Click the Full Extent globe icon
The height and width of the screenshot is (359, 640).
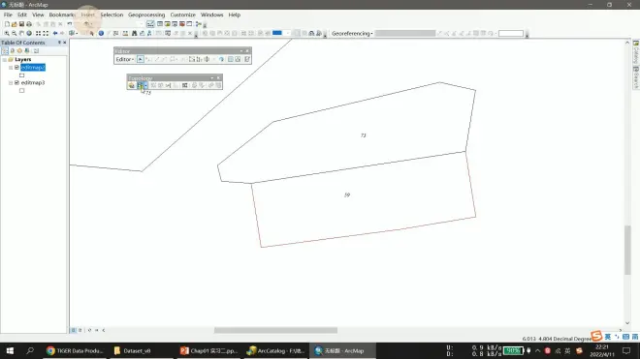(x=29, y=34)
